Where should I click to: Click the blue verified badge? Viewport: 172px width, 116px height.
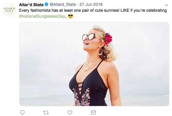[46, 4]
